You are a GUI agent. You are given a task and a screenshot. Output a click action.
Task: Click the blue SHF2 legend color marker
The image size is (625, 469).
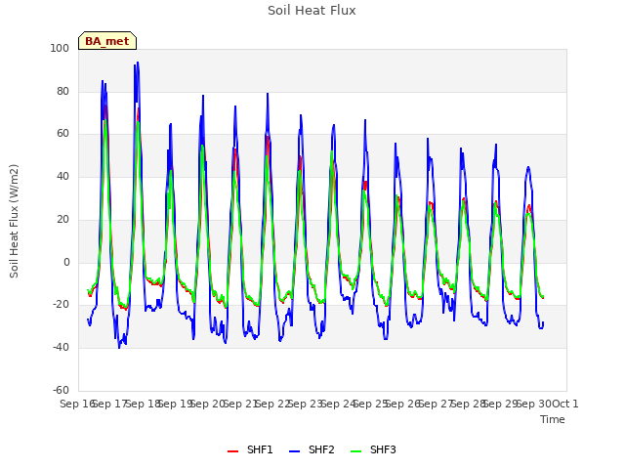(x=294, y=451)
